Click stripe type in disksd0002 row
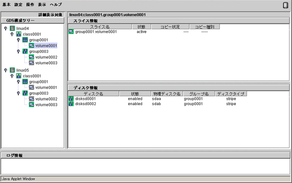 point(231,104)
